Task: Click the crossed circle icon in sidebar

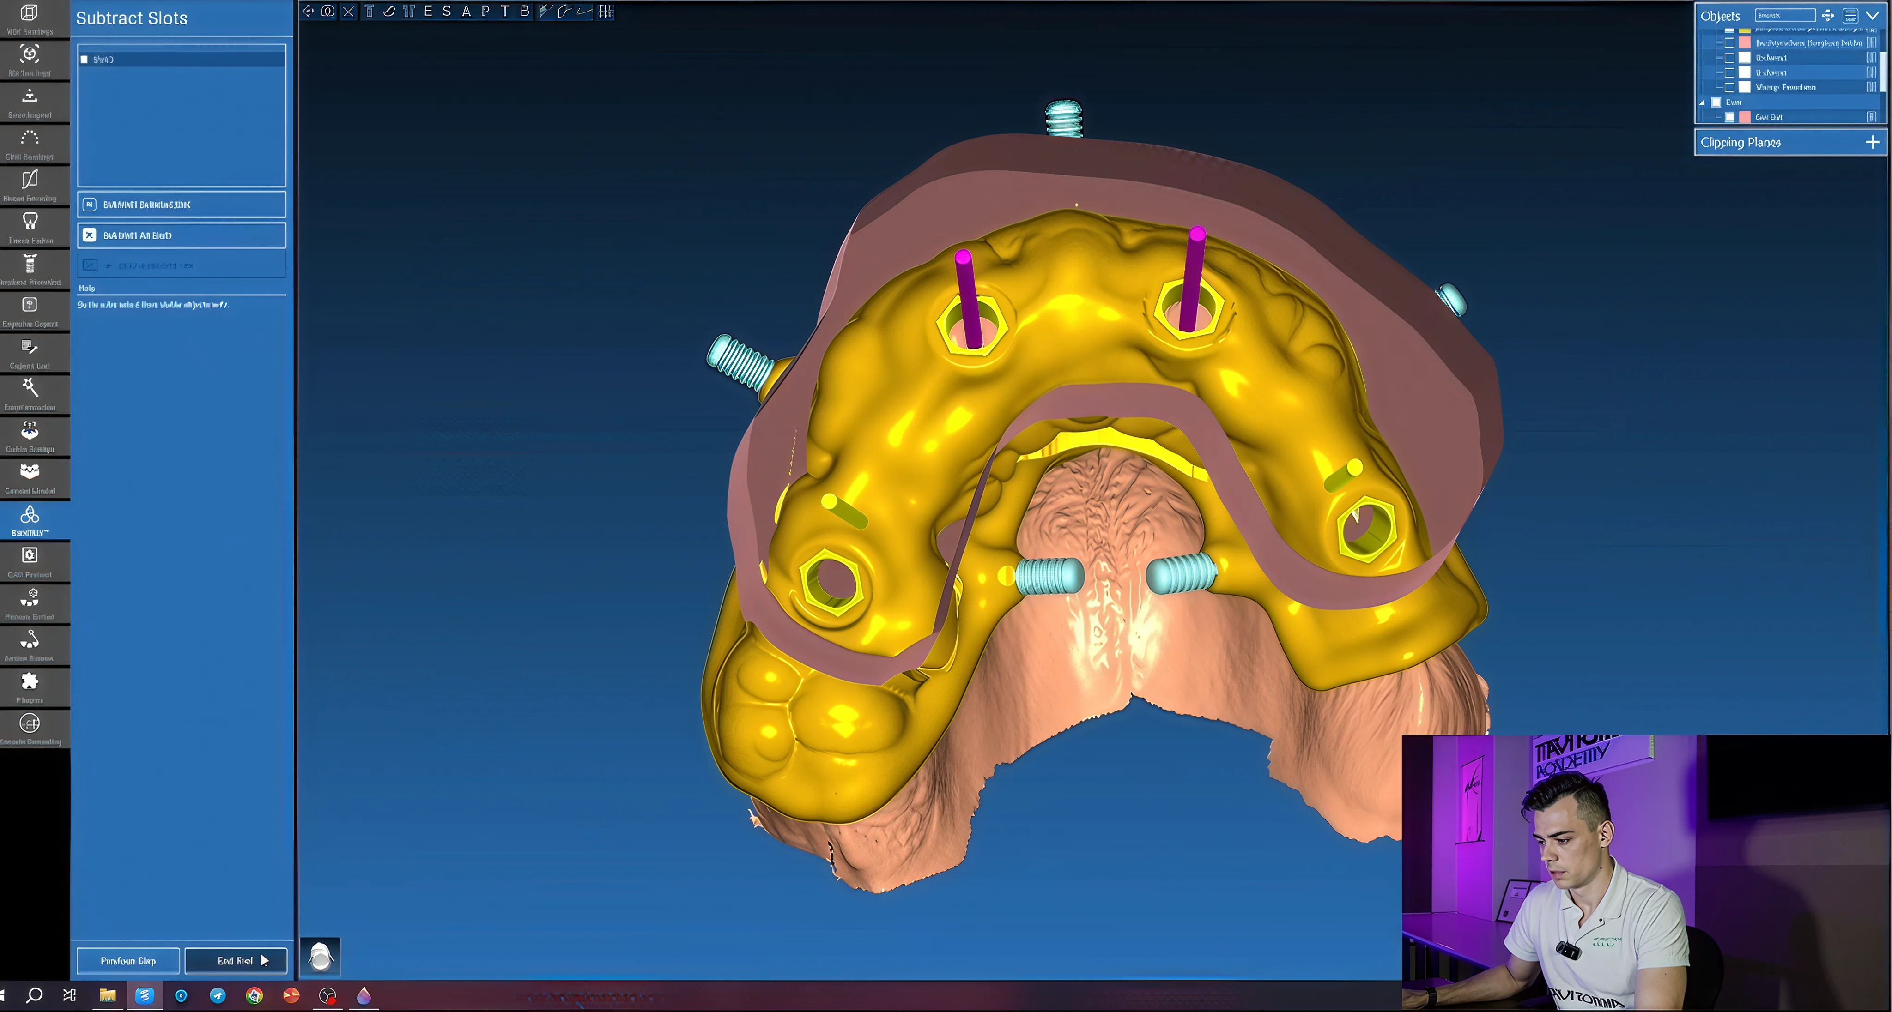Action: (x=30, y=723)
